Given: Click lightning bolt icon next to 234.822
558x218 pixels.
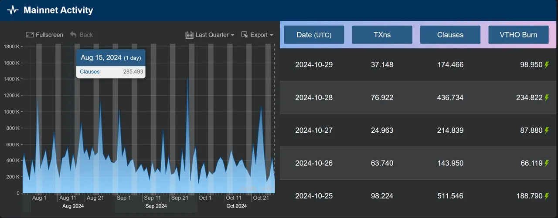Looking at the screenshot, I should 547,98.
